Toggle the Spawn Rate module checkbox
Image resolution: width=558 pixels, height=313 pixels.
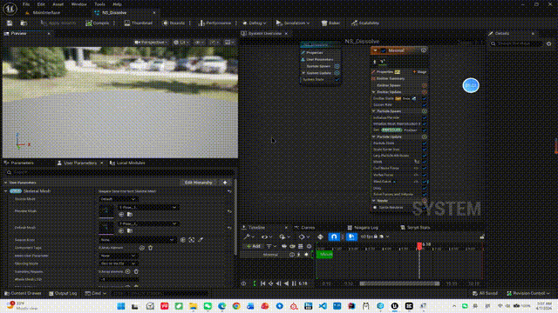(x=424, y=105)
